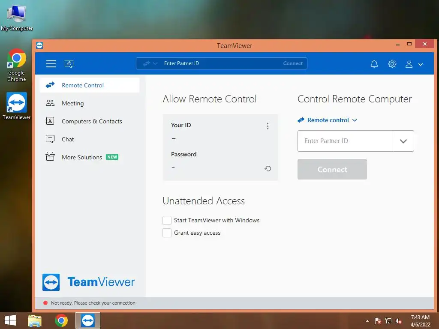Open connection mode dropdown in top bar
Image resolution: width=439 pixels, height=329 pixels.
[x=150, y=63]
